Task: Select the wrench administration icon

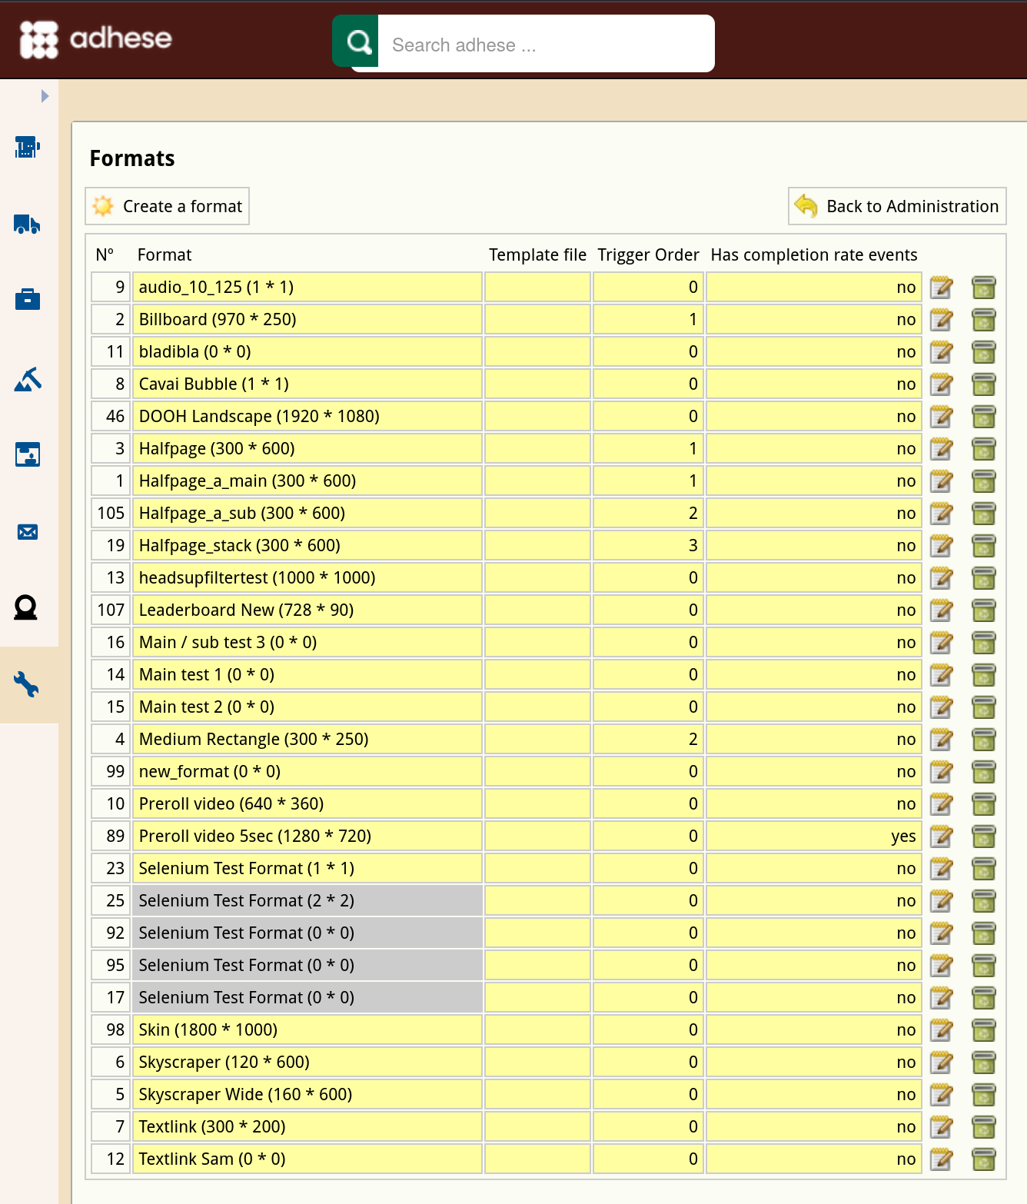Action: click(x=27, y=684)
